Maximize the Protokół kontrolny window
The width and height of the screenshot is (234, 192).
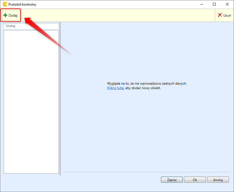click(214, 4)
